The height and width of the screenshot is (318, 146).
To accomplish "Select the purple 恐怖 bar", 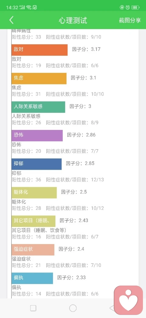I will 37,135.
